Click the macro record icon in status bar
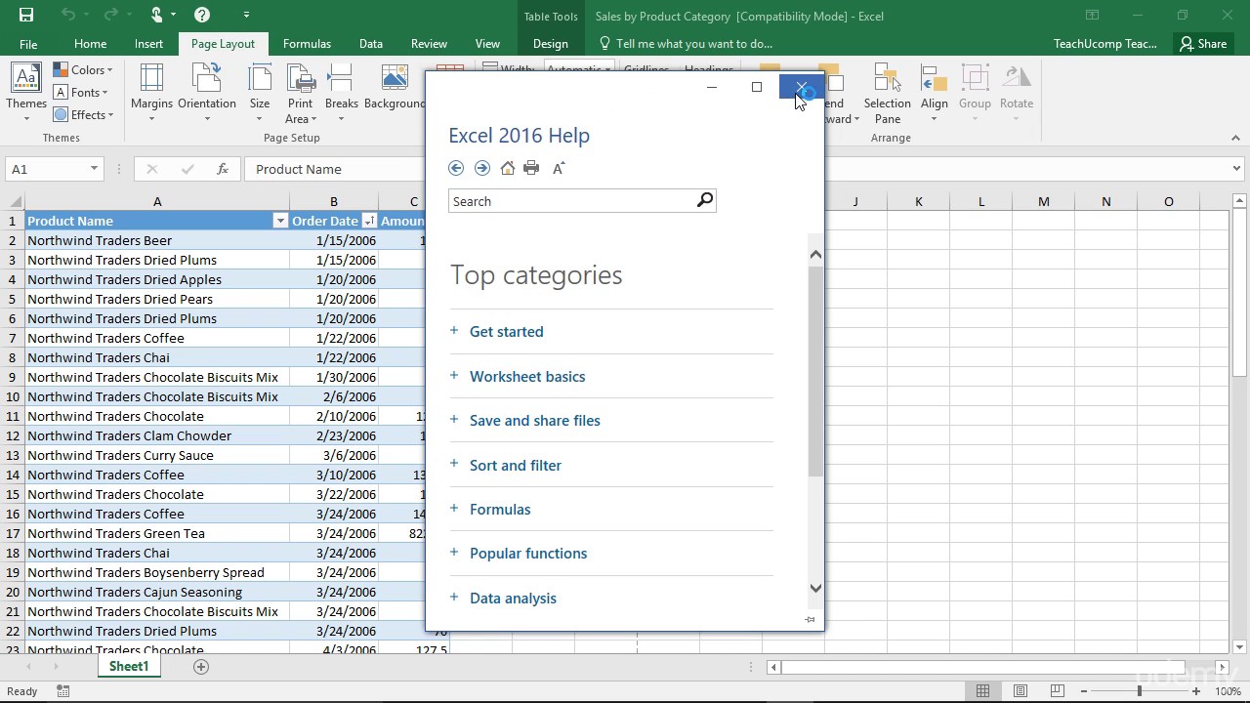This screenshot has width=1250, height=703. coord(62,691)
